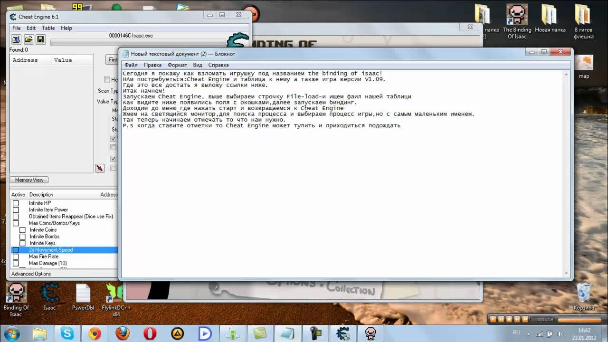Launch Google Chrome from the taskbar
The image size is (608, 342).
pyautogui.click(x=95, y=333)
